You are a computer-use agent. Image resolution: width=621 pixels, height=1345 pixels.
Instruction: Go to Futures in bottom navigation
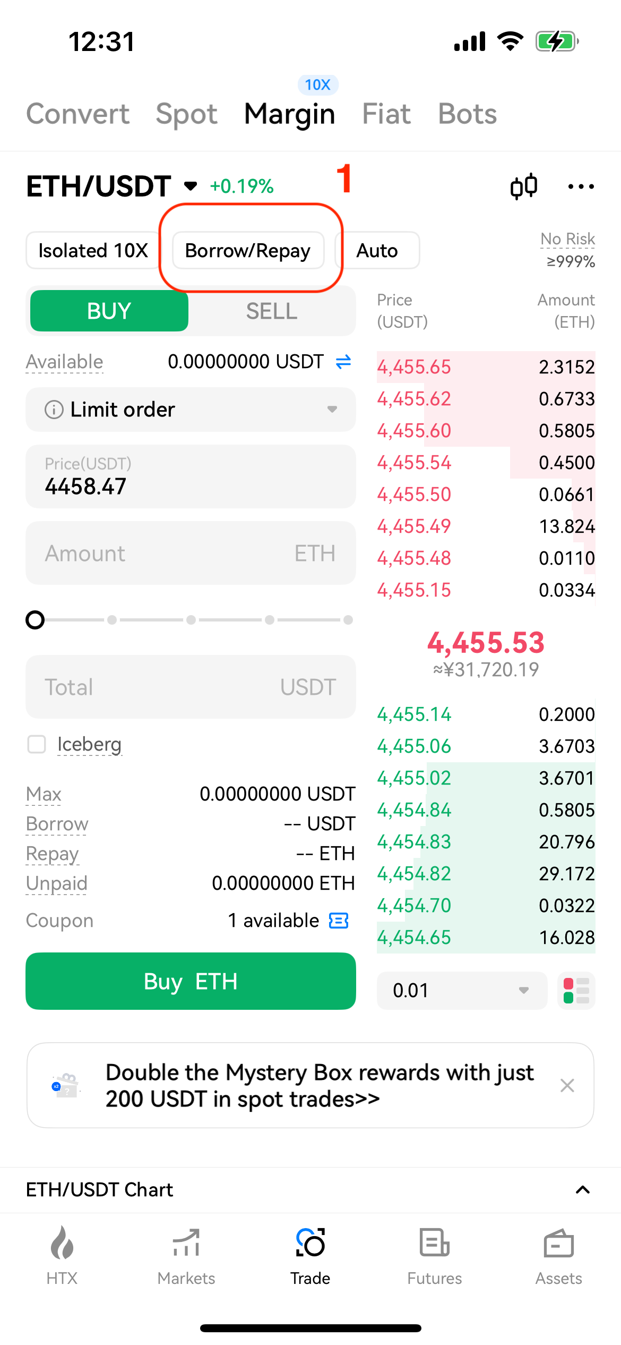click(x=434, y=1256)
